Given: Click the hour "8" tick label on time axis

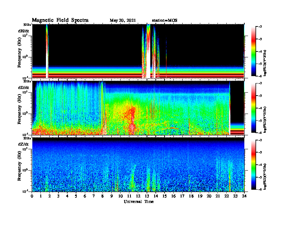Looking at the screenshot, I should pyautogui.click(x=103, y=196).
